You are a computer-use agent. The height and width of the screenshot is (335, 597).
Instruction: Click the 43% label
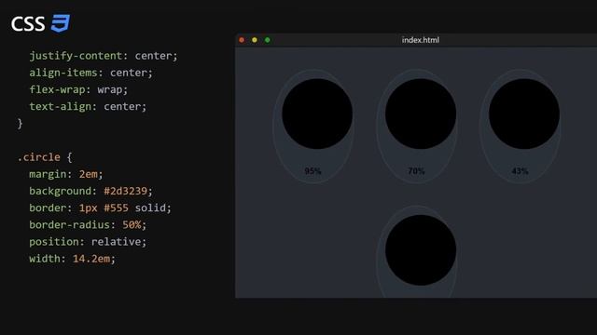coord(520,171)
